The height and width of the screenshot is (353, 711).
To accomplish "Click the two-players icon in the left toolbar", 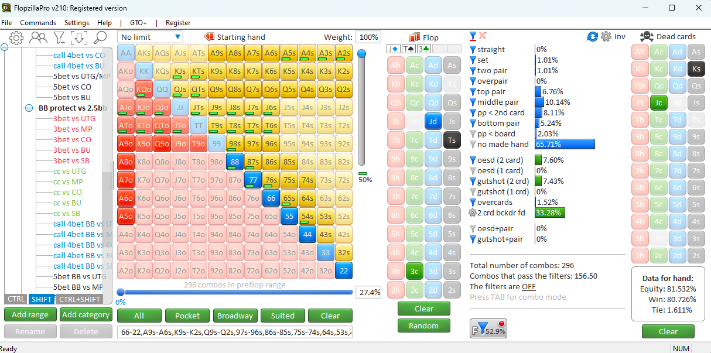I will point(38,37).
